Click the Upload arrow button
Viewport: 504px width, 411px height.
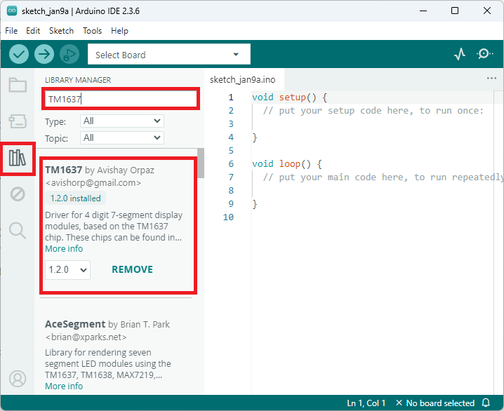[x=44, y=54]
